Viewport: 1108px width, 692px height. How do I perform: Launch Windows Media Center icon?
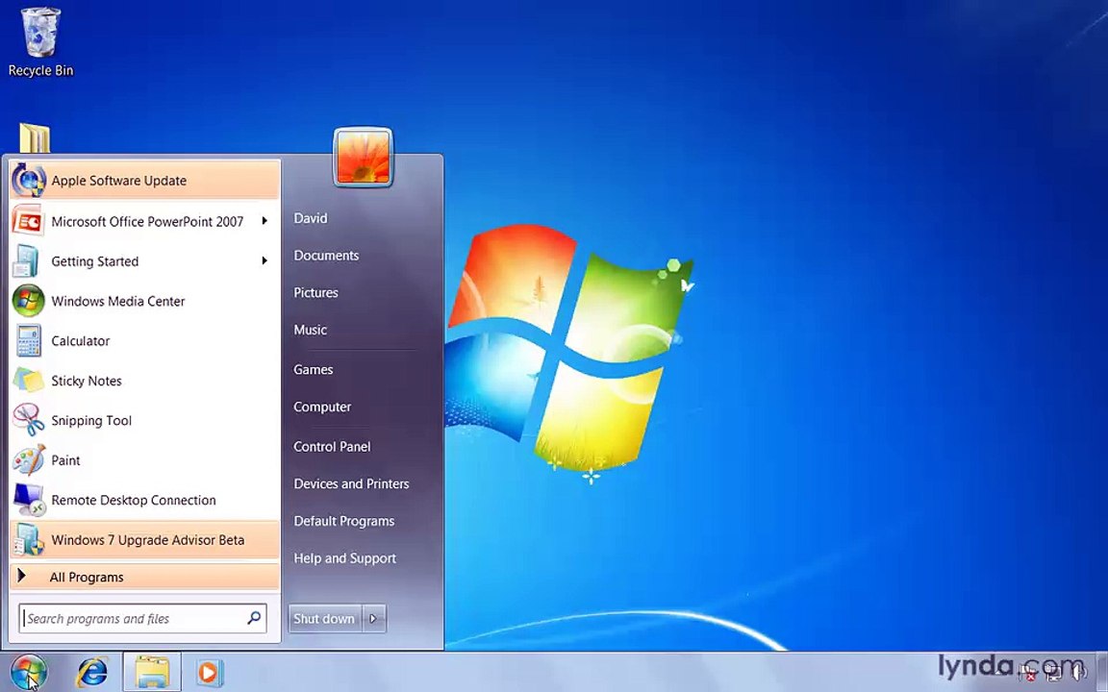[28, 302]
